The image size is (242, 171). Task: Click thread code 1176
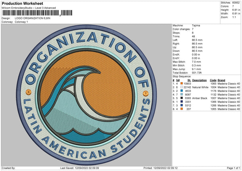coord(213,91)
